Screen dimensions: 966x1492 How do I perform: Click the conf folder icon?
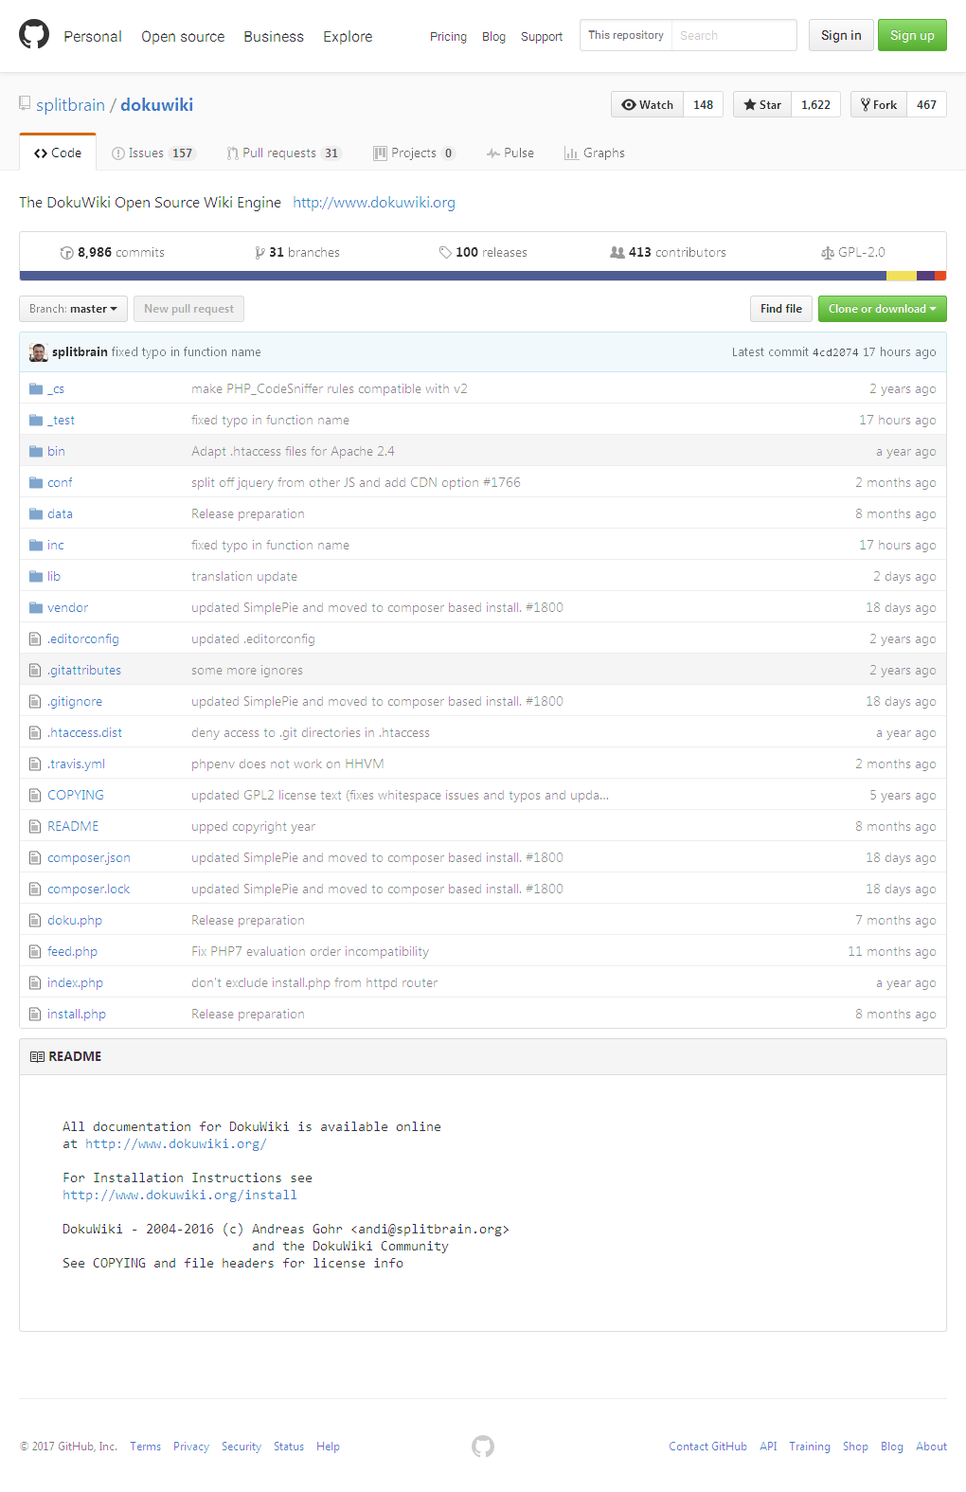36,482
